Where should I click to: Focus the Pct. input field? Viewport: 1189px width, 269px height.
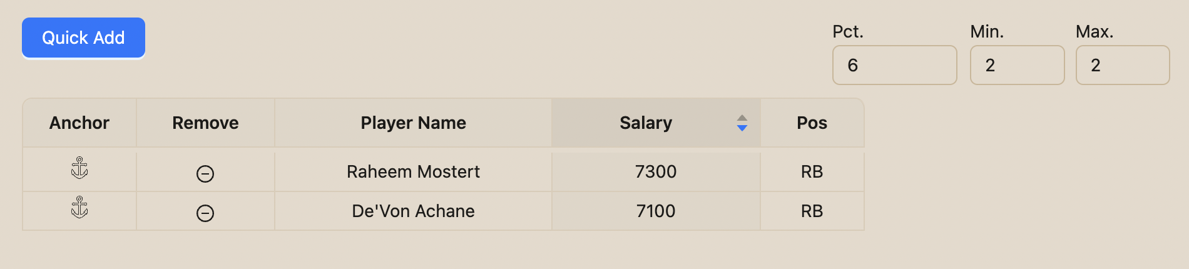coord(894,65)
